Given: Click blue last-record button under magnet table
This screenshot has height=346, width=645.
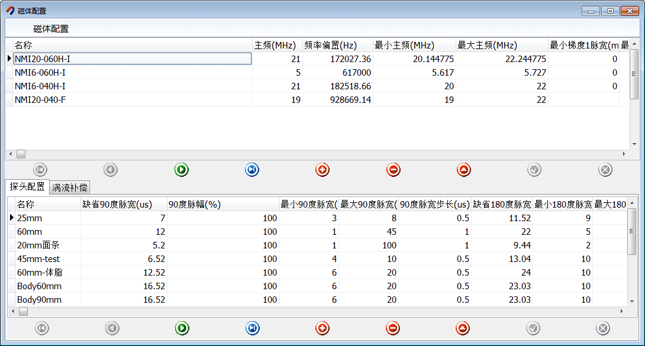Looking at the screenshot, I should 252,170.
